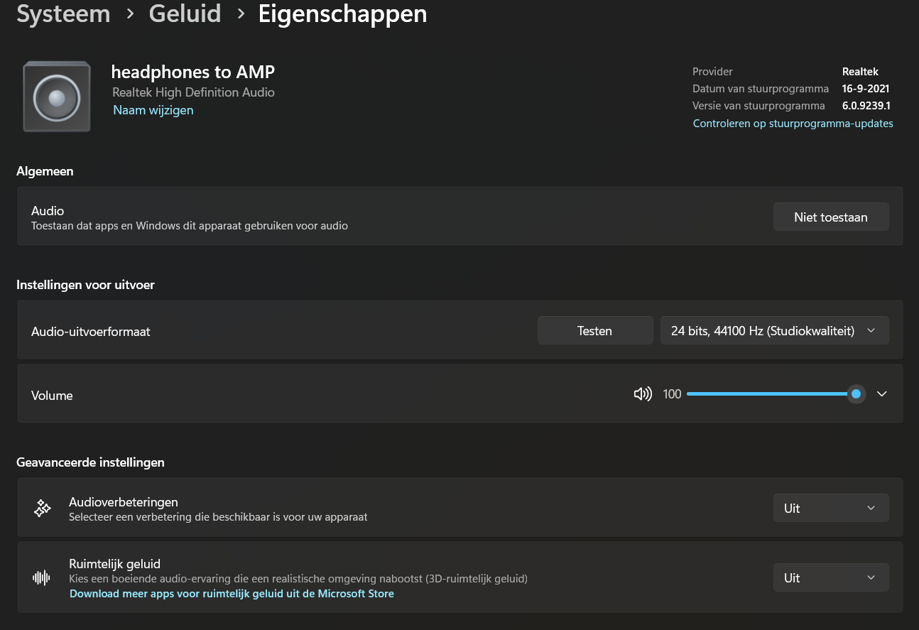Click the Audio-uitvoerformaat row label
The height and width of the screenshot is (630, 919).
(x=91, y=332)
